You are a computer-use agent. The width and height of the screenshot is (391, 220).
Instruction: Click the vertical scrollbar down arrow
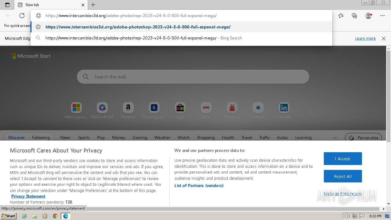click(389, 204)
